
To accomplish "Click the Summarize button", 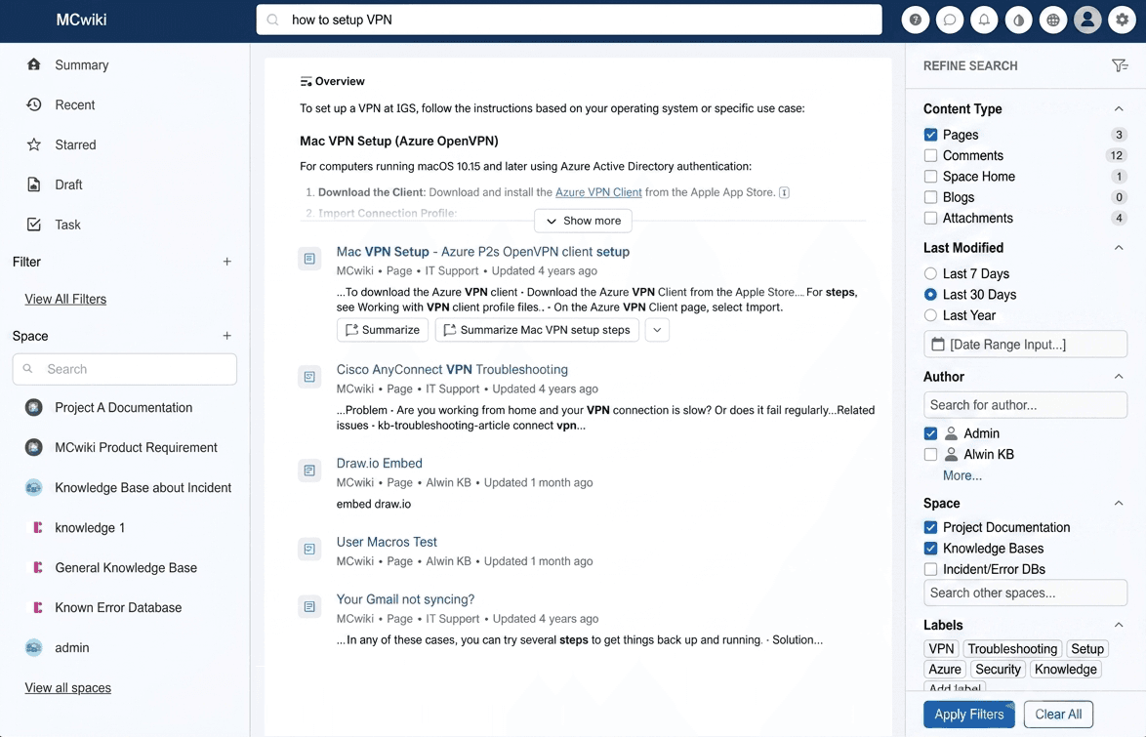I will click(x=383, y=330).
